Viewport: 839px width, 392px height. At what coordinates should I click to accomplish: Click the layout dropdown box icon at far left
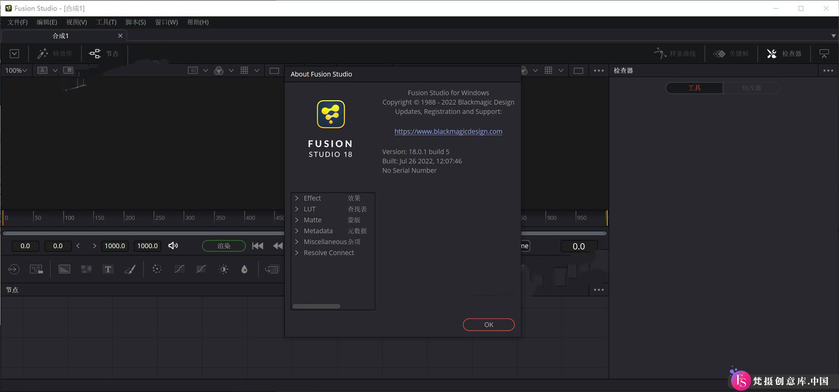coord(14,54)
